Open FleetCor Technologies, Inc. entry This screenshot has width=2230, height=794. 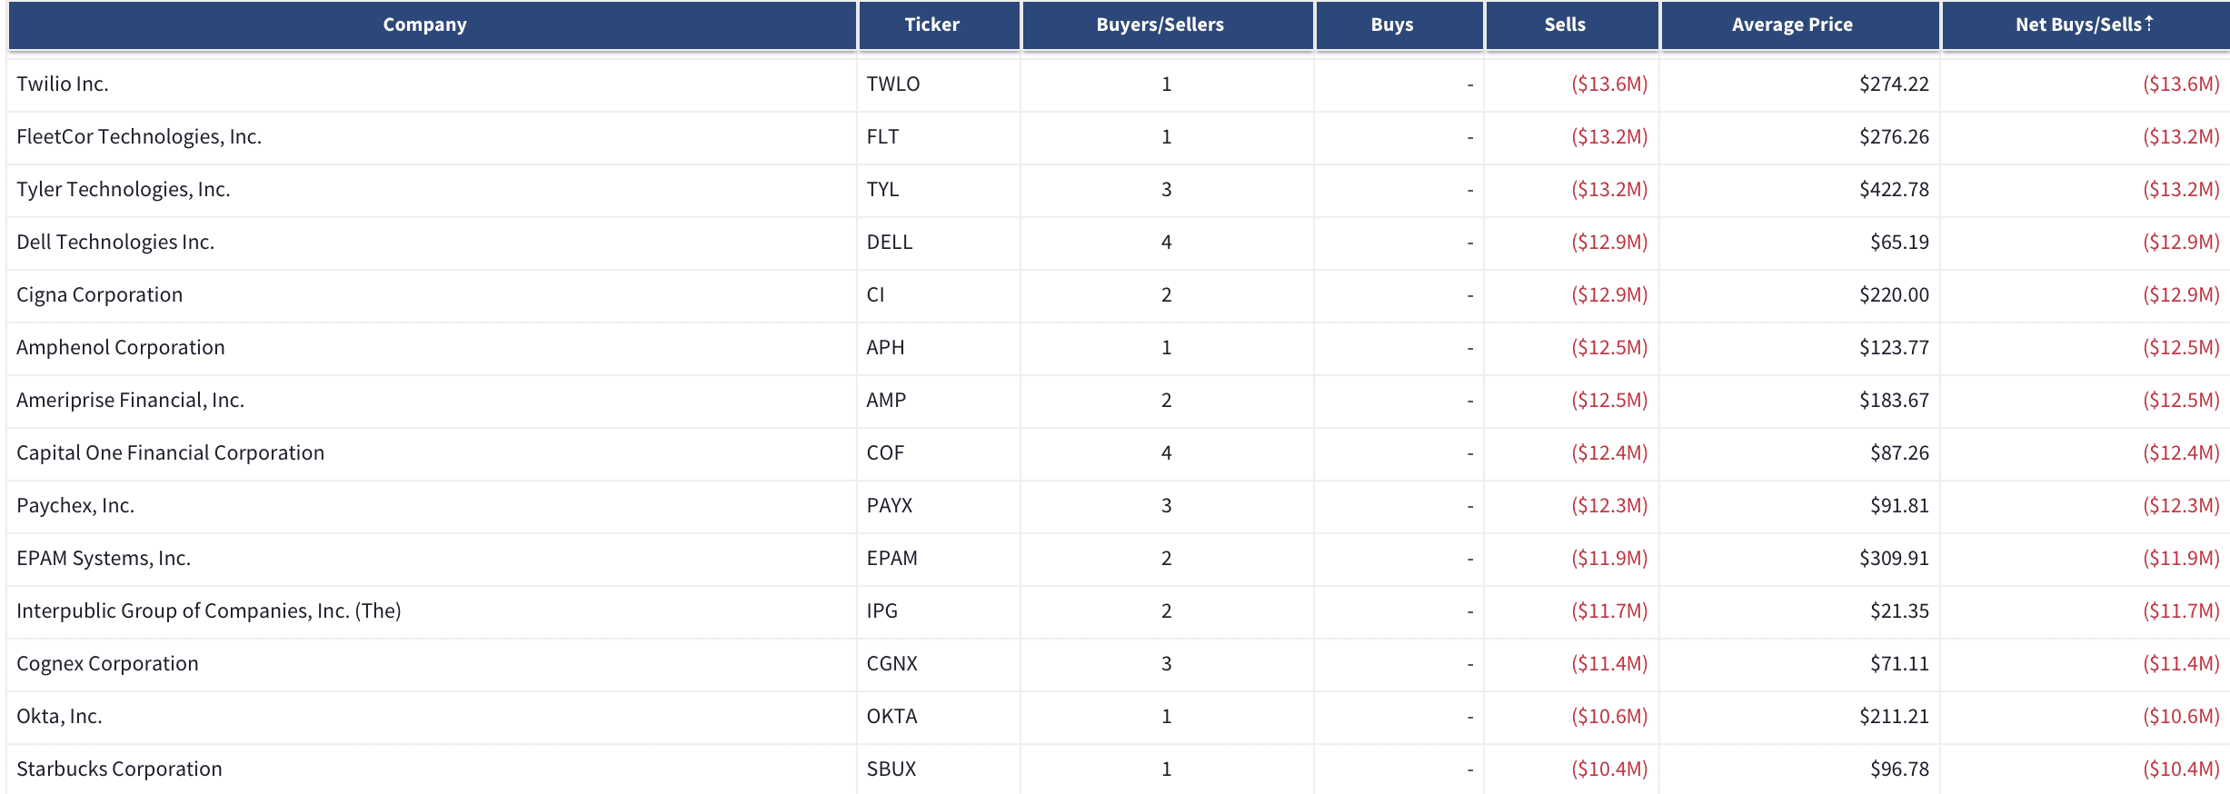click(139, 137)
